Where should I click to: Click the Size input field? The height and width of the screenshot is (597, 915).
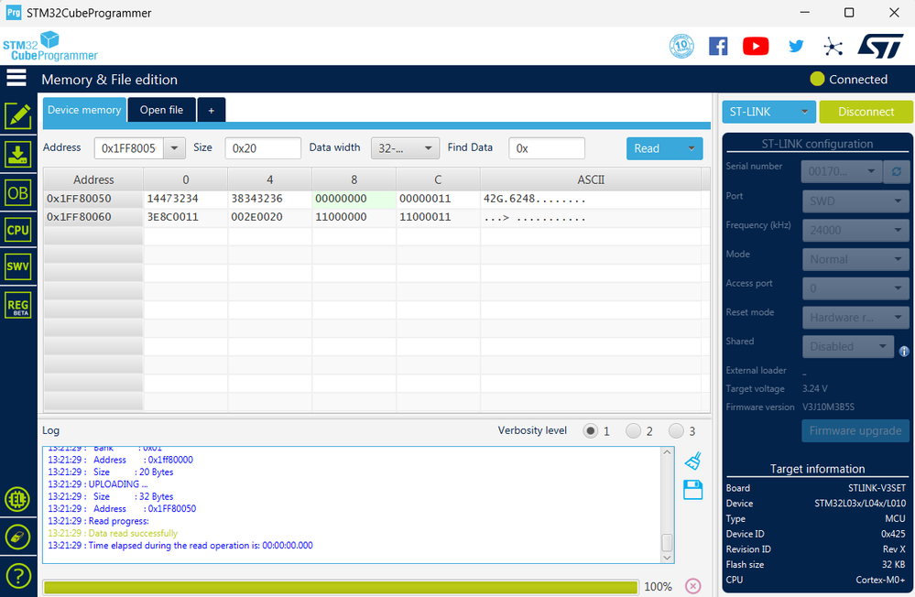(263, 148)
